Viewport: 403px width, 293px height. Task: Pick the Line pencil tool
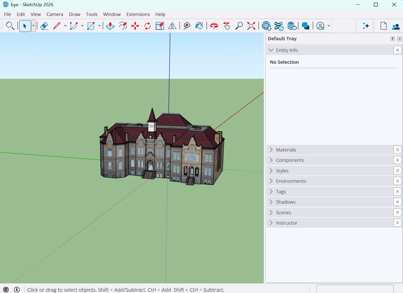tap(57, 26)
